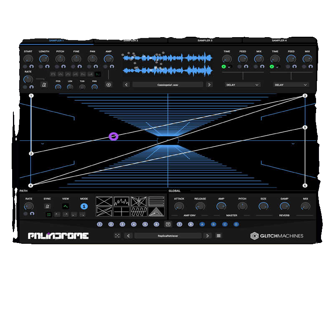Select snapshot slot 6
Viewport: 334px width, 334px height.
[156, 224]
